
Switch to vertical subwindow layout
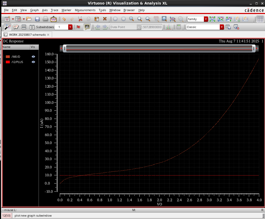(x=24, y=27)
